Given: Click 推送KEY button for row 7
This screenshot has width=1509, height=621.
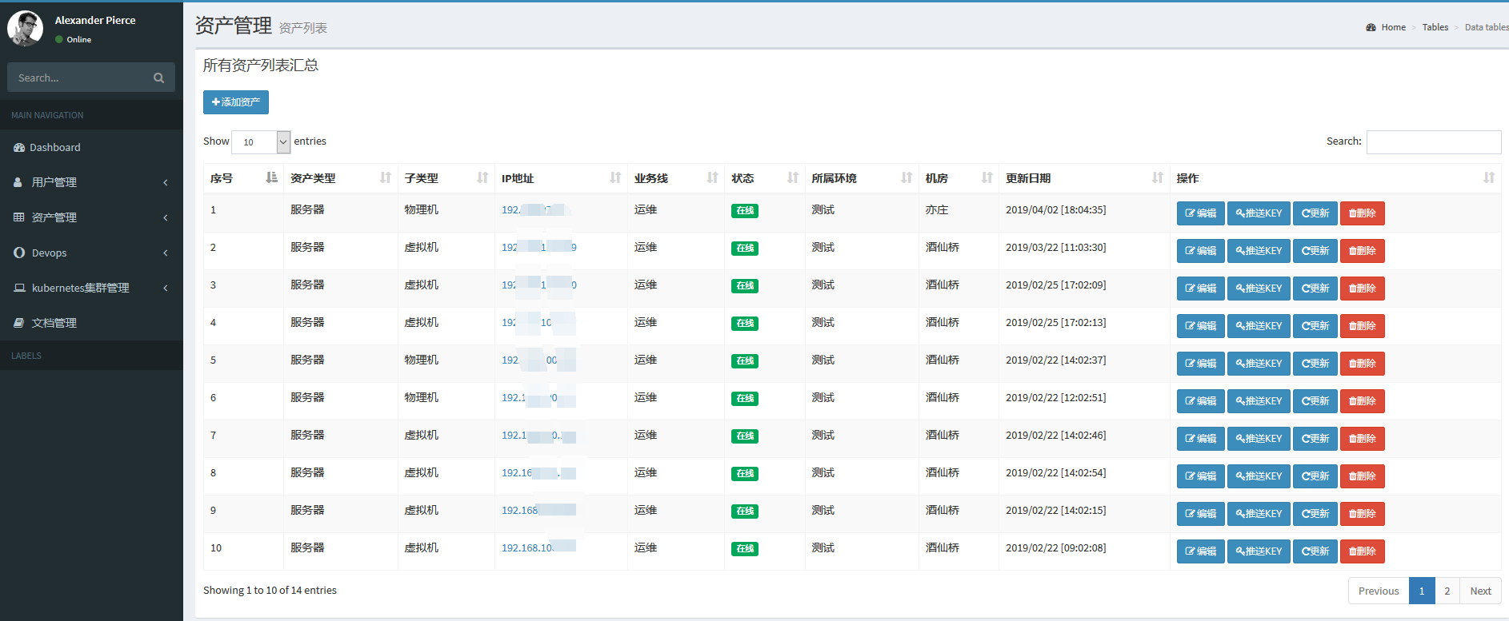Looking at the screenshot, I should point(1259,439).
